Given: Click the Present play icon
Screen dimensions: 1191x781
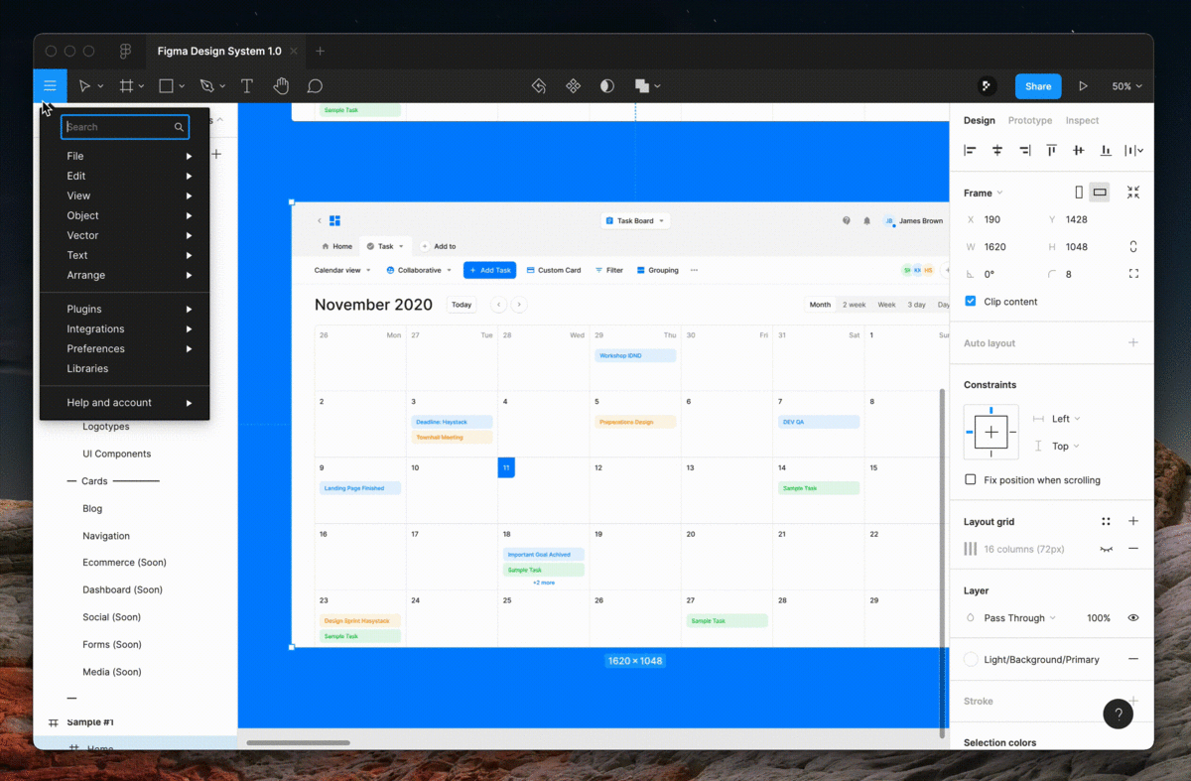Looking at the screenshot, I should coord(1083,86).
